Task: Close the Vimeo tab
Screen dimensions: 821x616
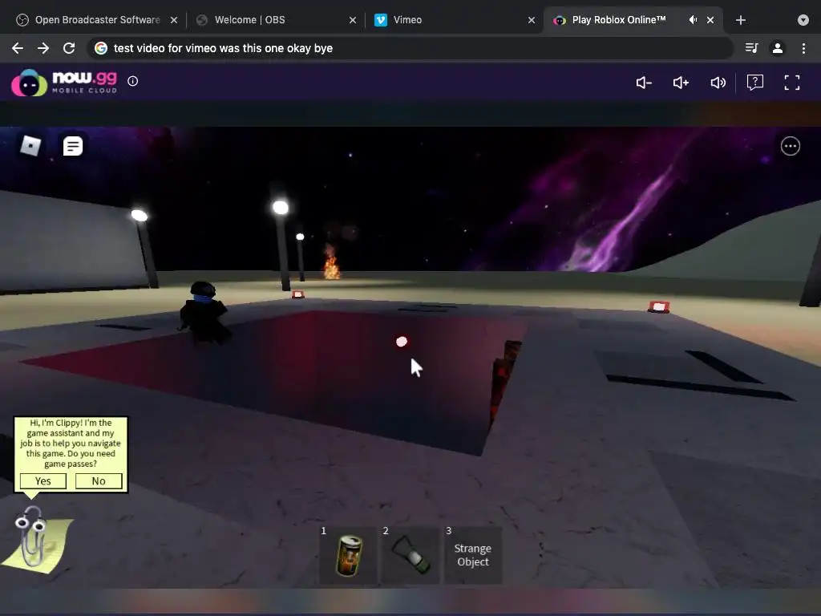Action: 532,20
